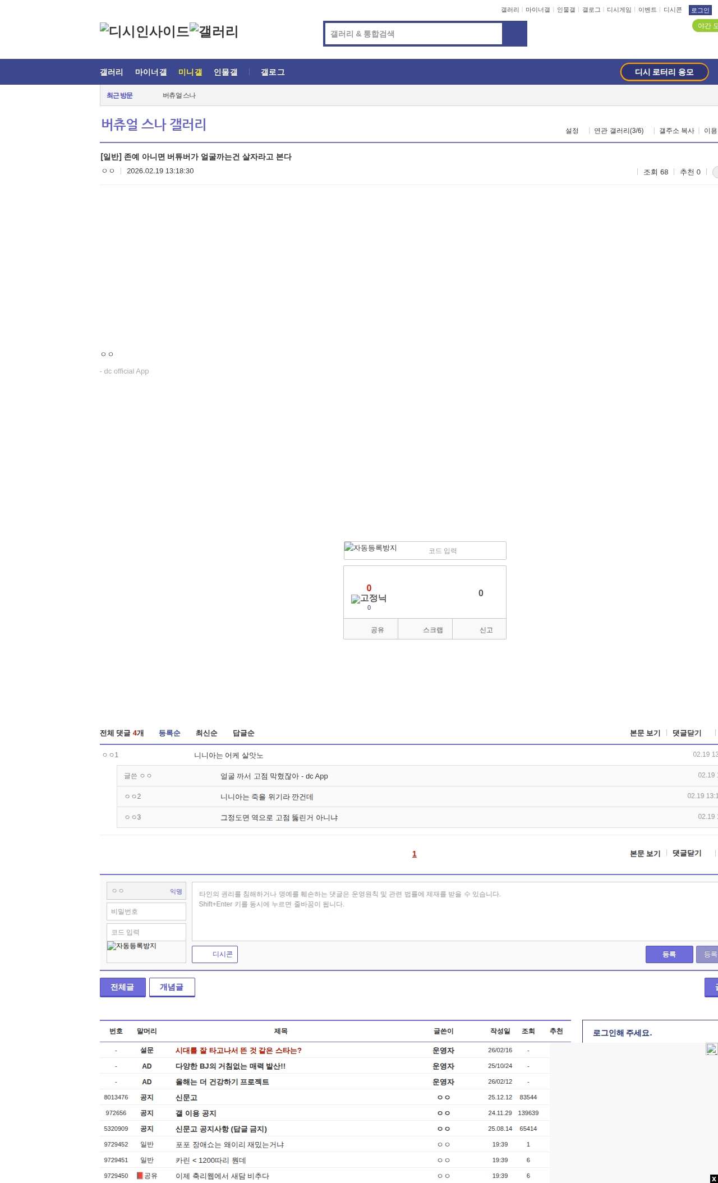This screenshot has height=1183, width=718.
Task: Focus the 갤러리 & 통합검색 search field
Action: point(413,34)
